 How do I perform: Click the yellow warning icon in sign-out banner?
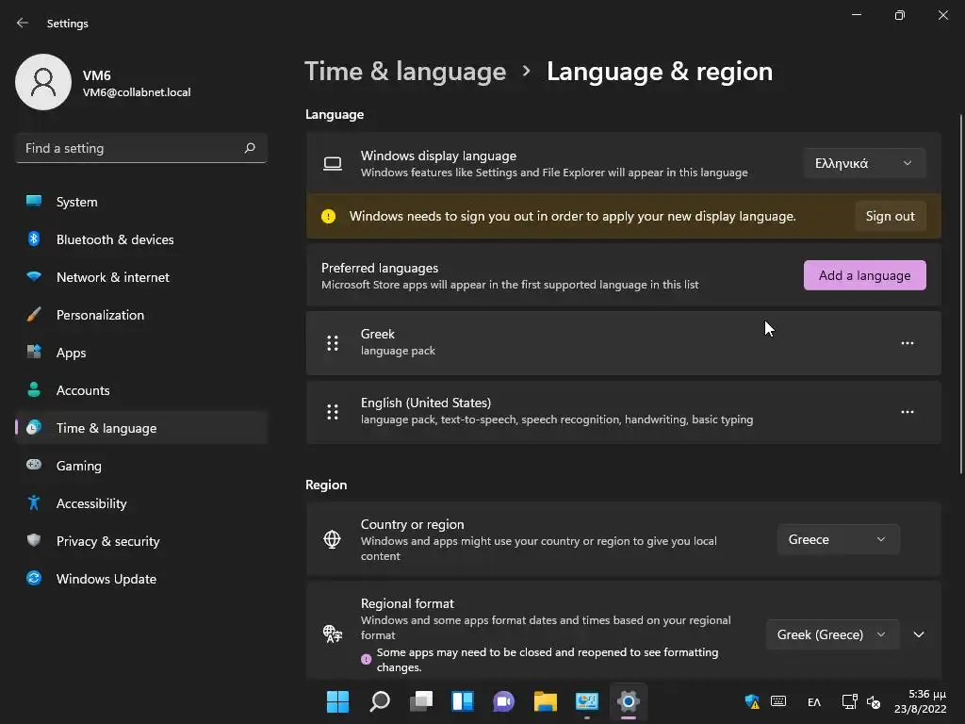tap(329, 216)
